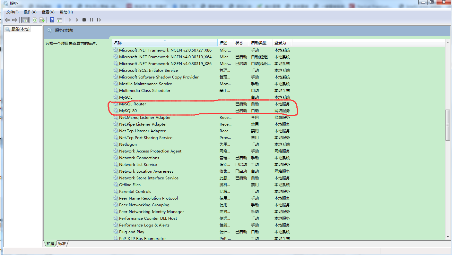The height and width of the screenshot is (255, 452).
Task: Sort by the 启动类型 column header
Action: point(261,43)
